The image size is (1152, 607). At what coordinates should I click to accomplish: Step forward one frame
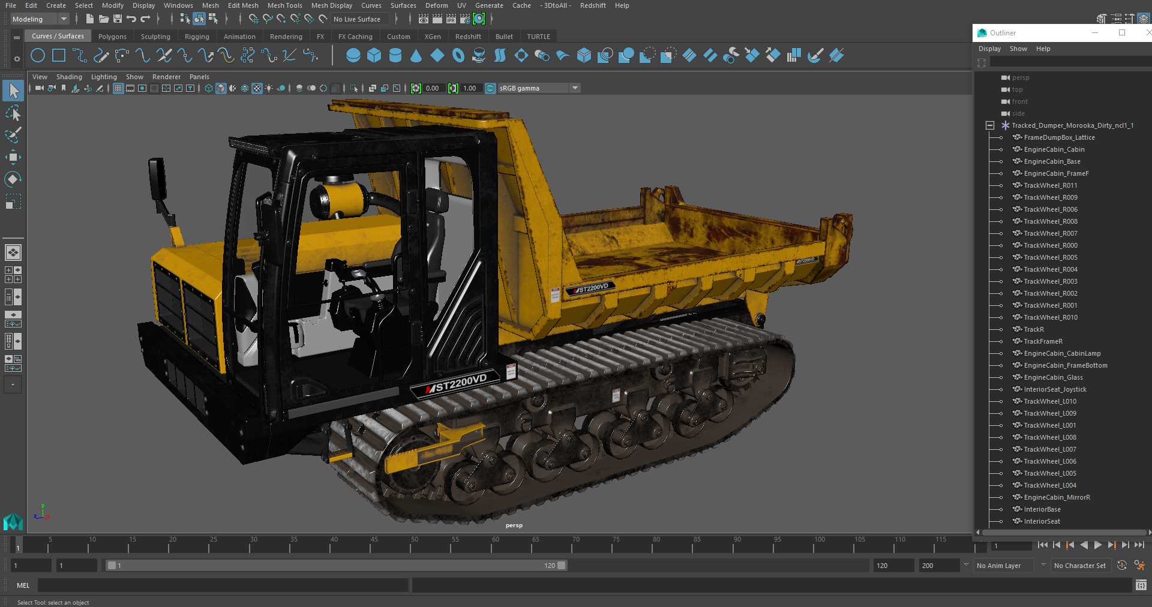pos(1125,545)
